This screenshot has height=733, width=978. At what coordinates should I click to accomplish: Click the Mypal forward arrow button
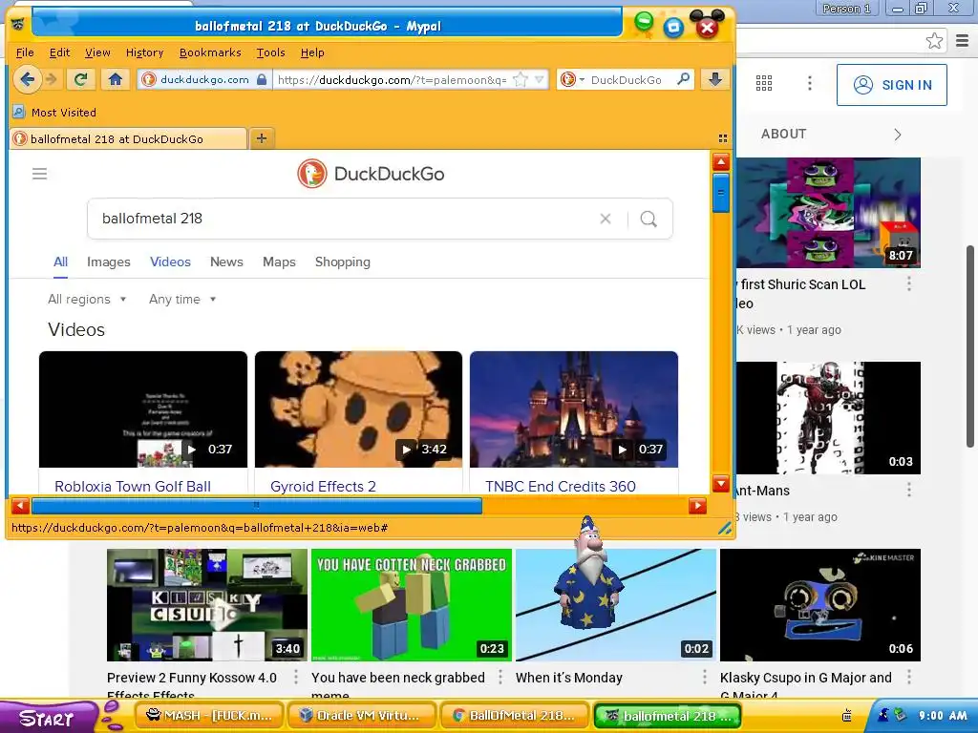click(52, 79)
